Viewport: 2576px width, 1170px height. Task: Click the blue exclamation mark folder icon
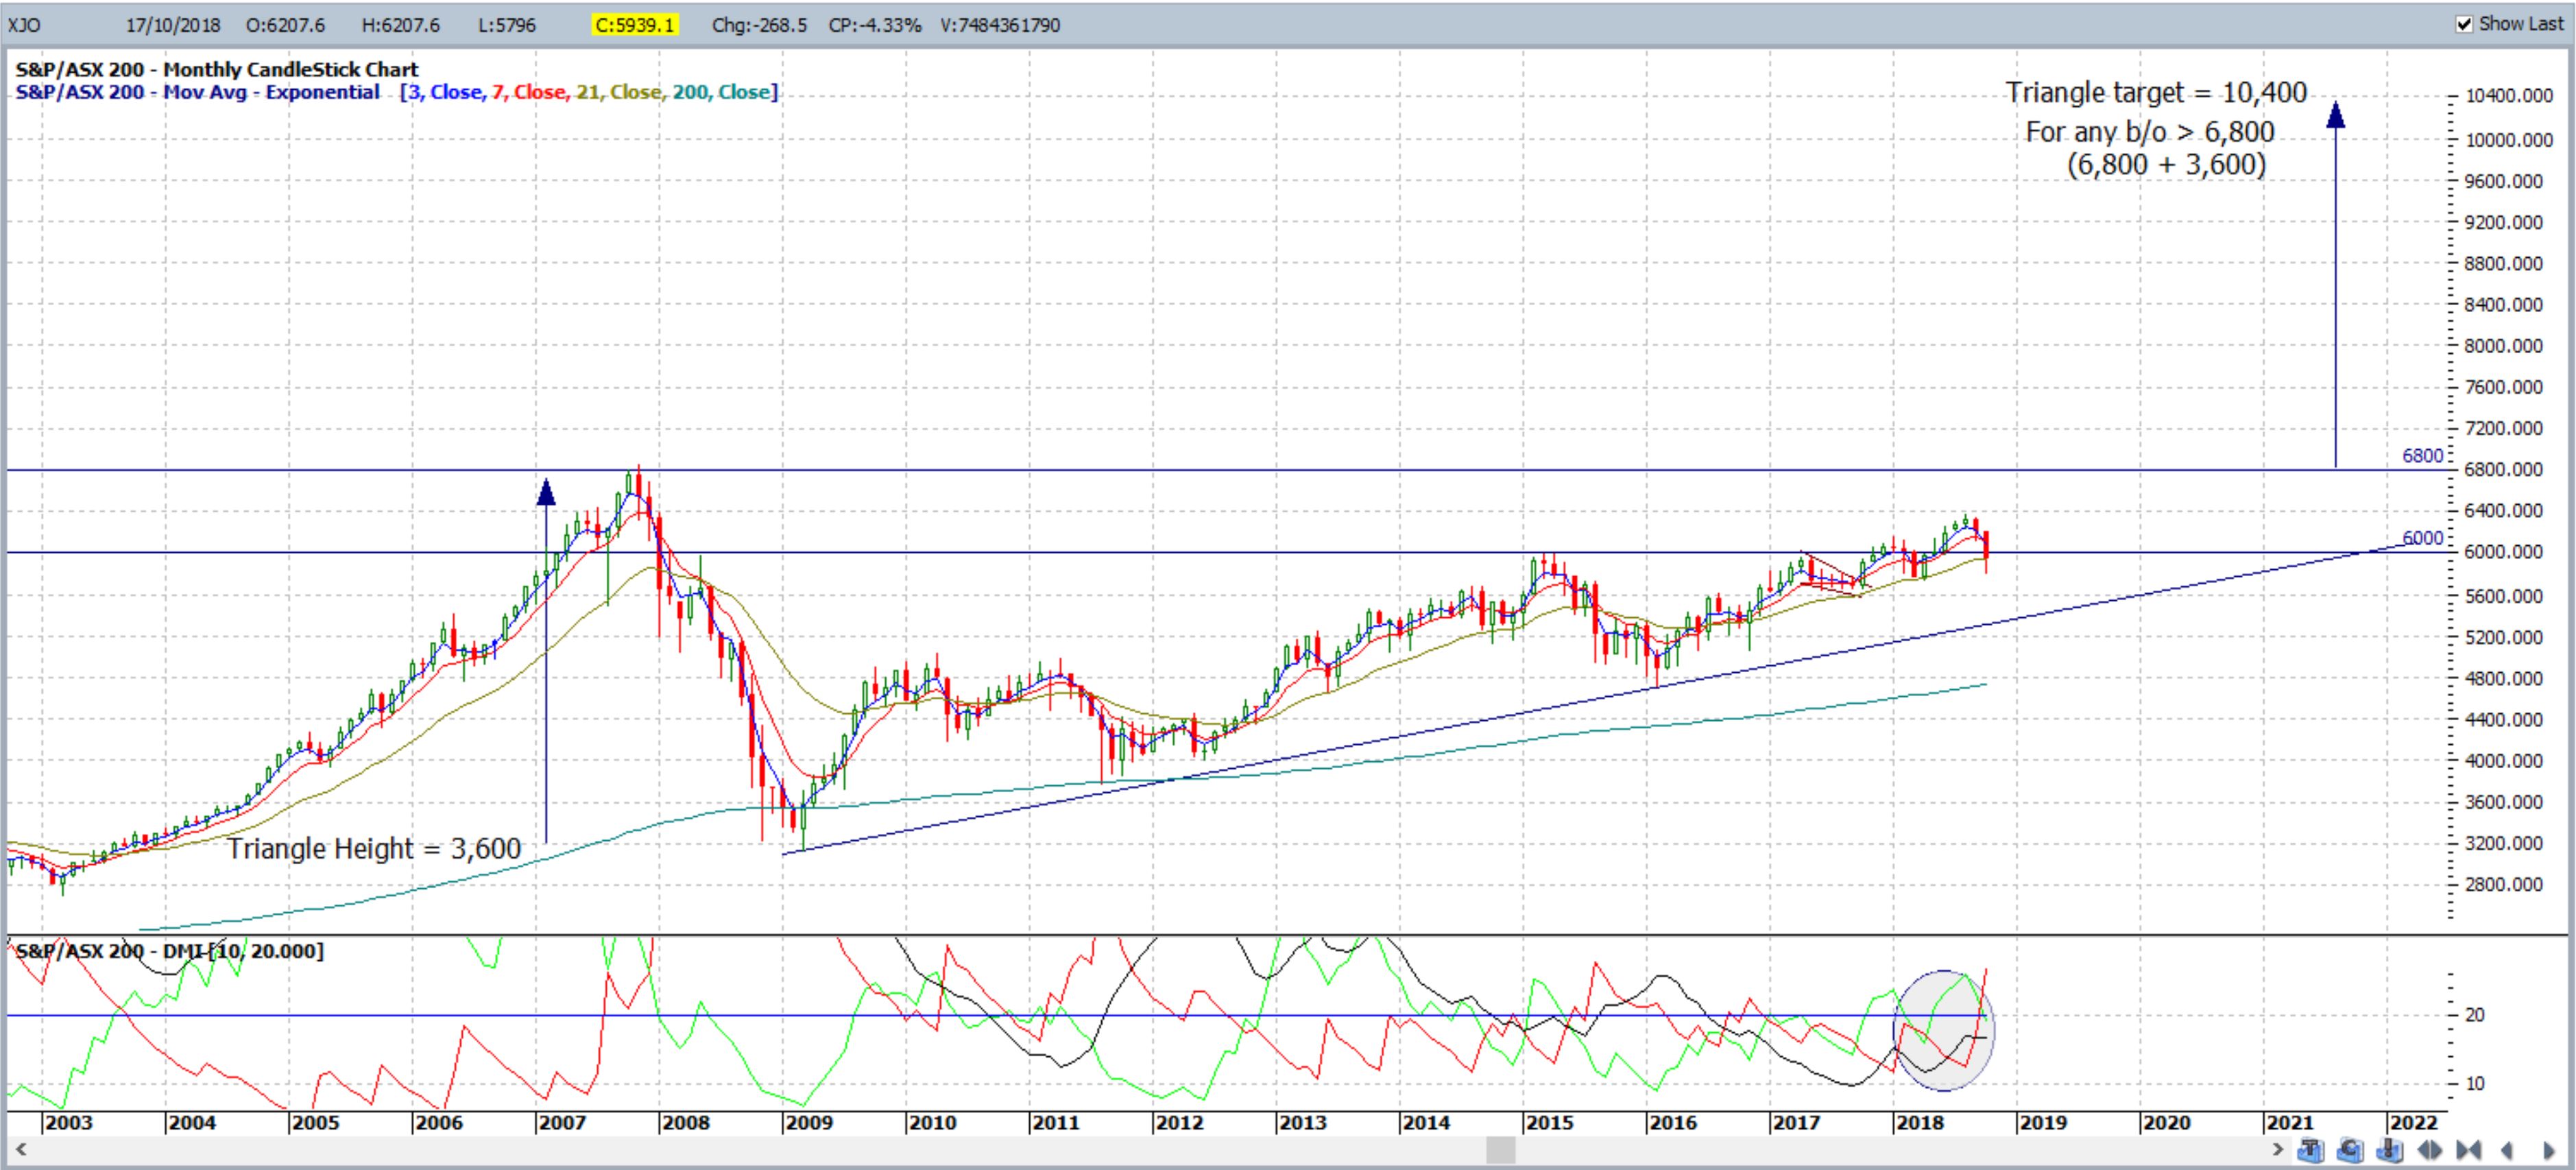pyautogui.click(x=2390, y=1150)
